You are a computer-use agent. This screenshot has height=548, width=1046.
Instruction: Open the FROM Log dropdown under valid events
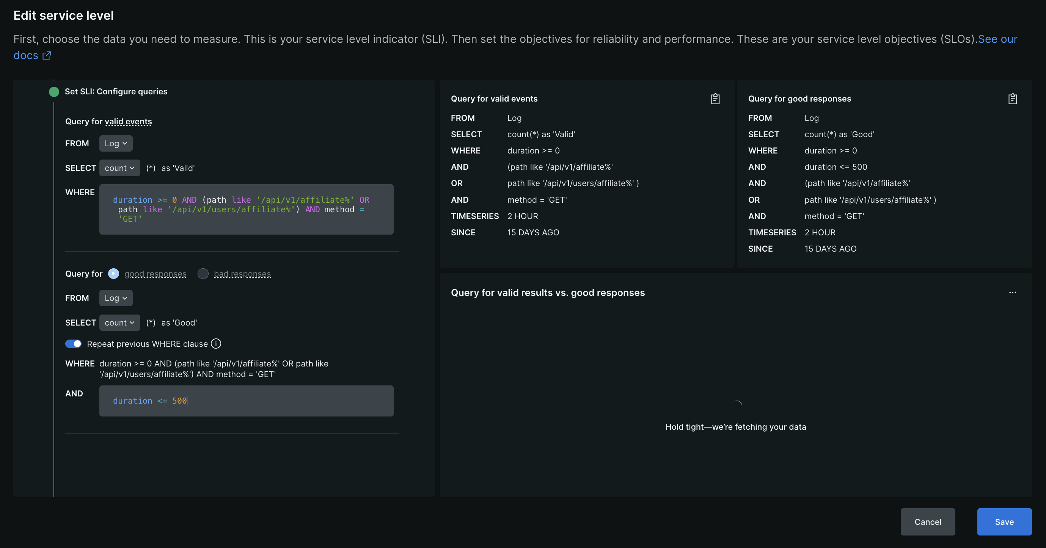pyautogui.click(x=116, y=143)
